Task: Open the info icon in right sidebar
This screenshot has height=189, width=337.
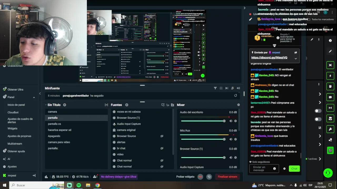Action: [330, 40]
